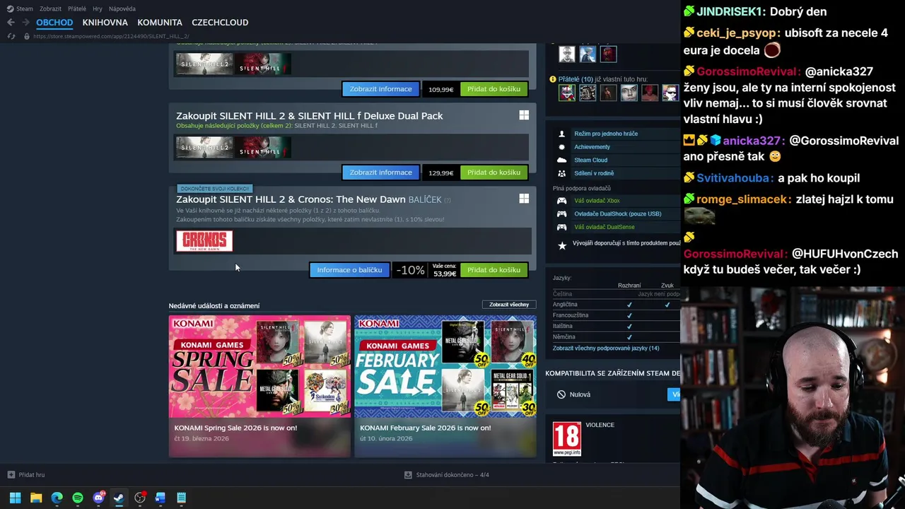Open OBS Studio from the taskbar

coord(140,498)
